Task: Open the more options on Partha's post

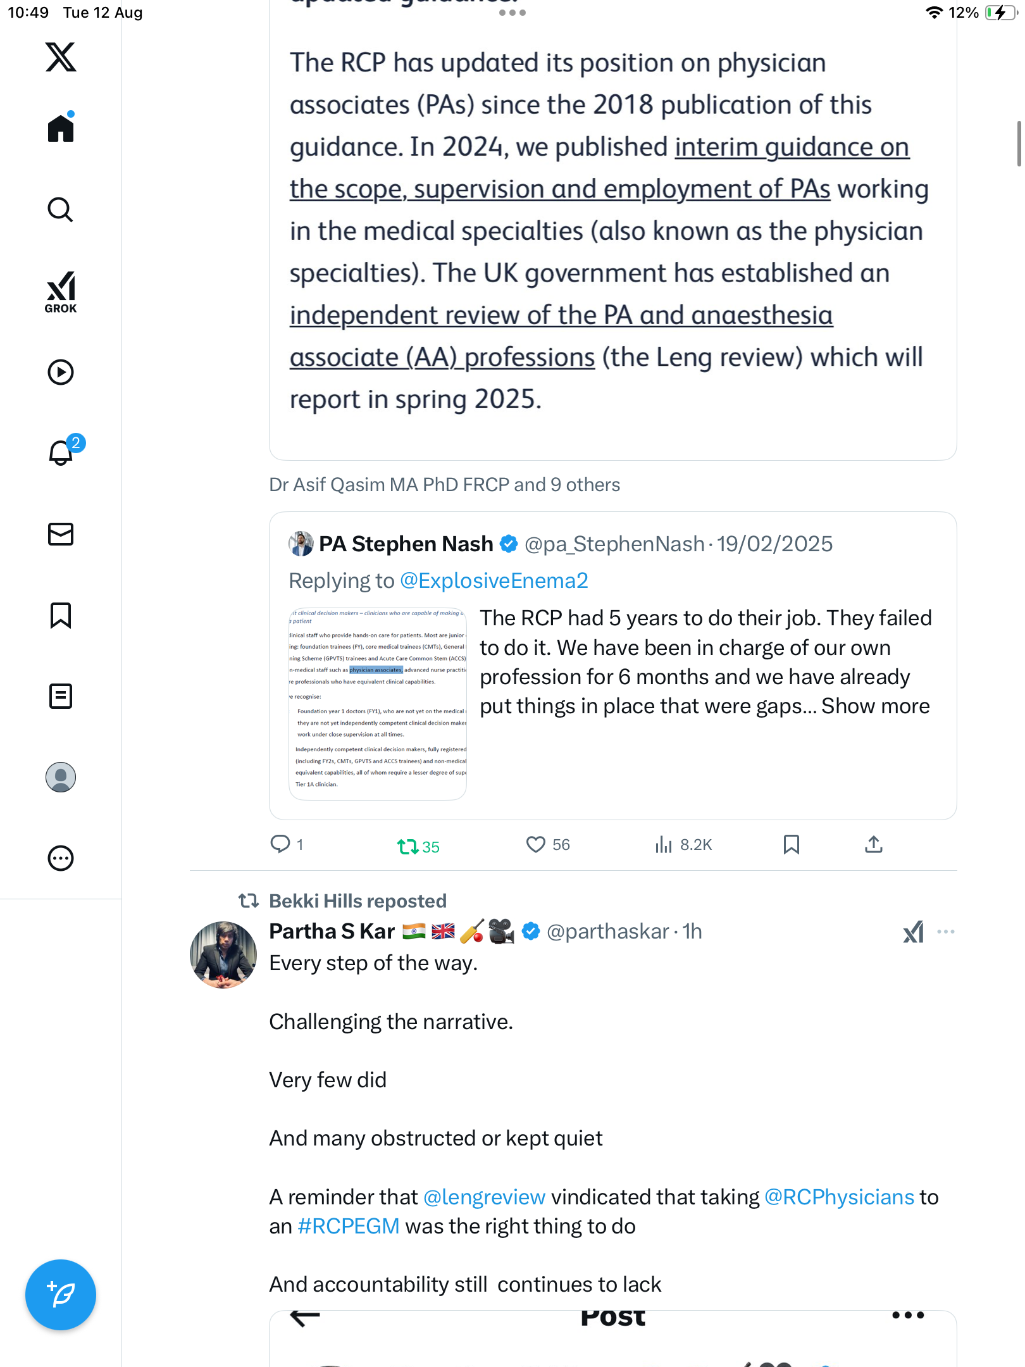Action: click(945, 932)
